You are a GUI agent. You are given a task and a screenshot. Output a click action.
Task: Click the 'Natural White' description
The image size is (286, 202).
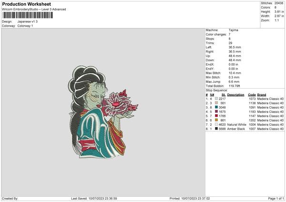(x=237, y=124)
